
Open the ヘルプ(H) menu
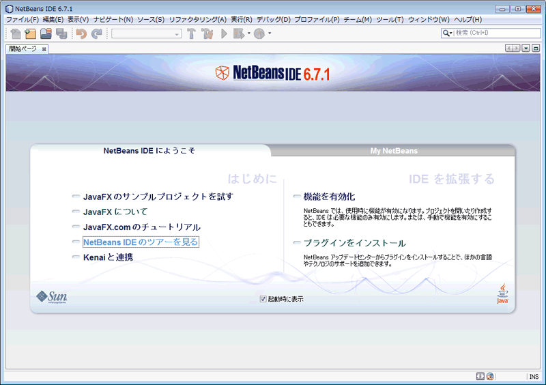click(468, 20)
